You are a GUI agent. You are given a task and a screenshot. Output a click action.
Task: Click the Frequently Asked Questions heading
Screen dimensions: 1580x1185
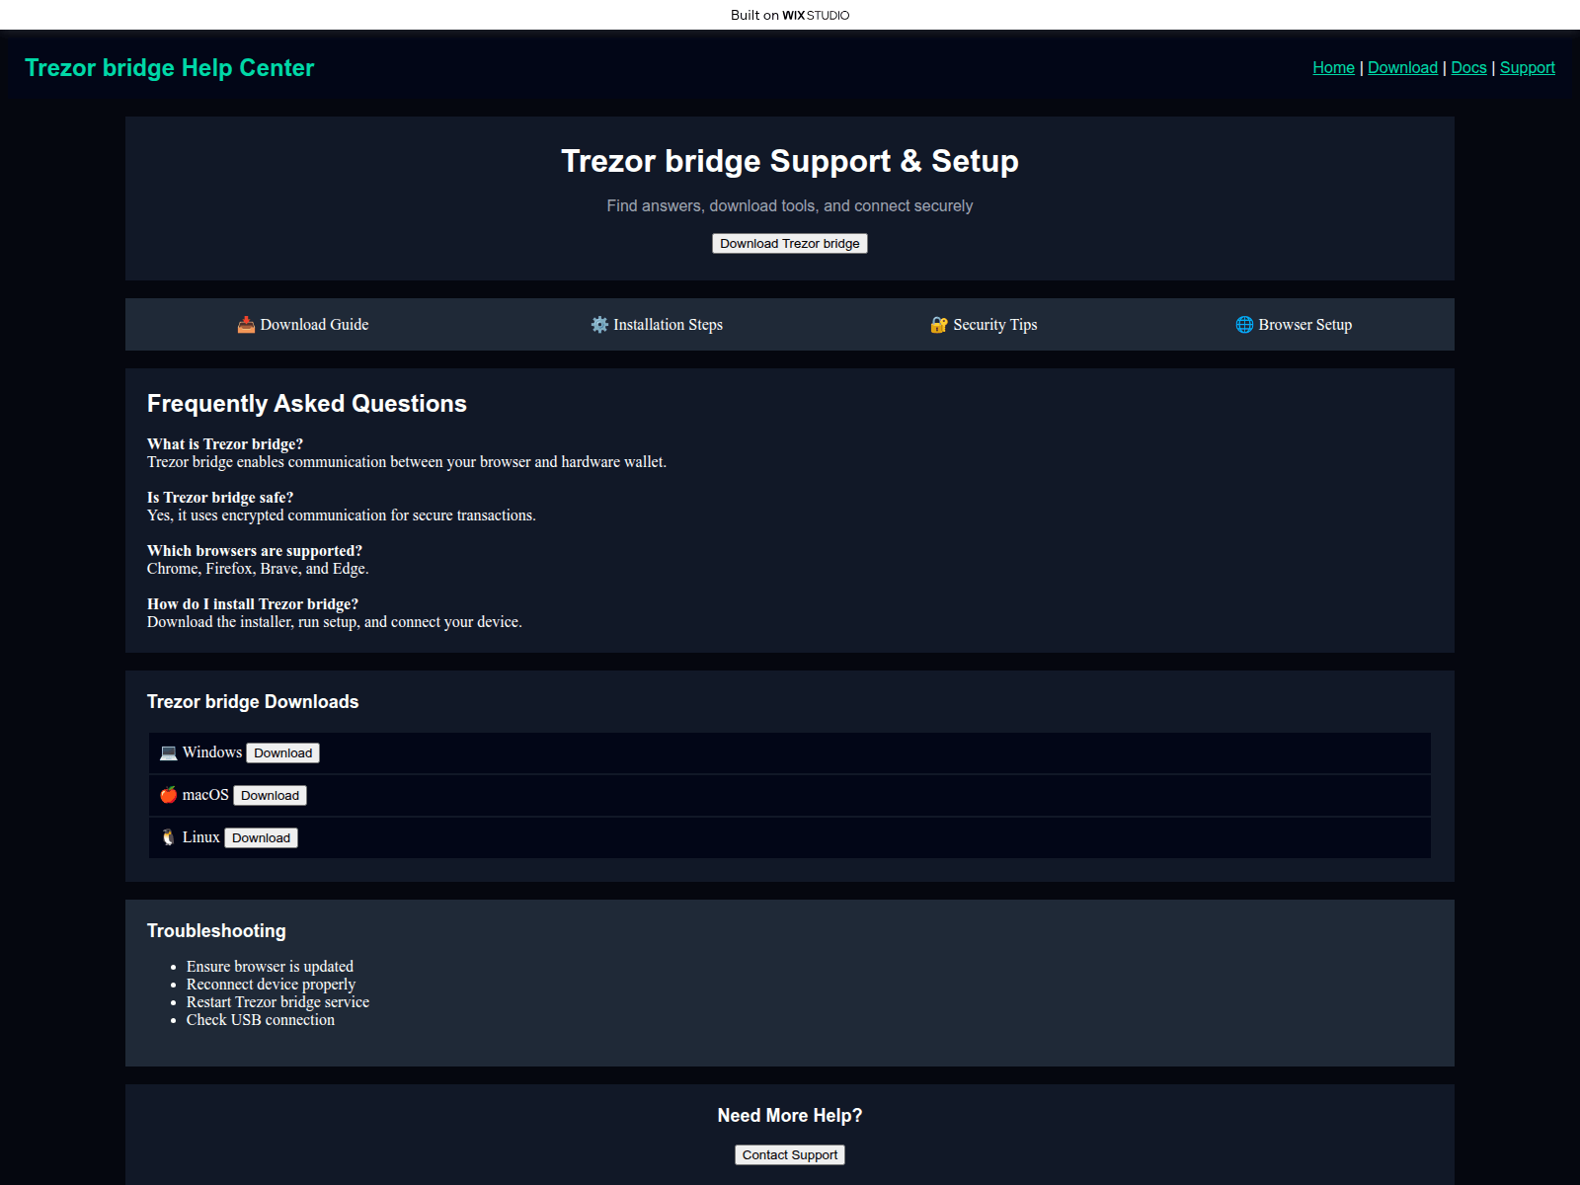click(x=307, y=404)
